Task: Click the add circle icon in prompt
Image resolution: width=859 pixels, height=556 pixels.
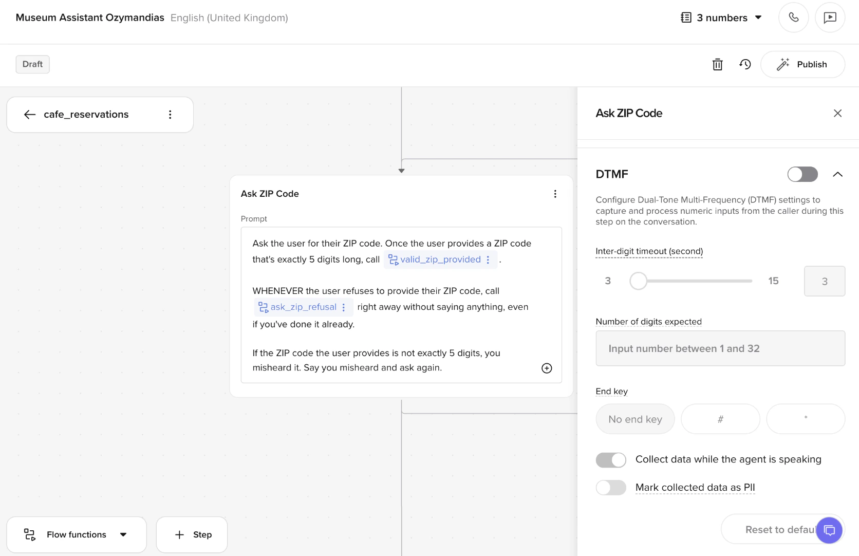Action: (547, 368)
